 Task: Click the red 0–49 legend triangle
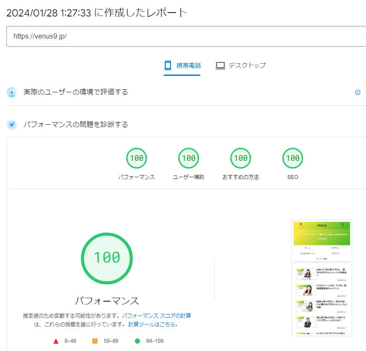56,341
